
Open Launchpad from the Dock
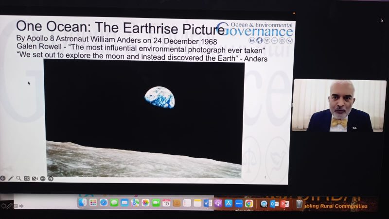[x=93, y=203]
